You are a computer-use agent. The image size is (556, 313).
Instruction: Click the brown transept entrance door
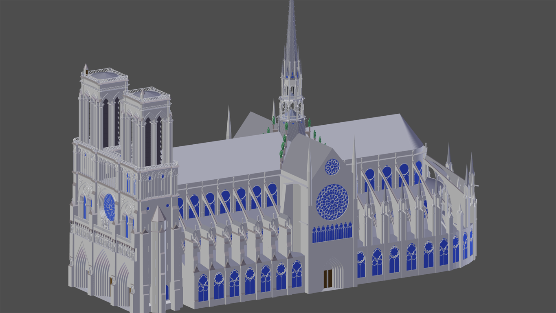click(328, 278)
